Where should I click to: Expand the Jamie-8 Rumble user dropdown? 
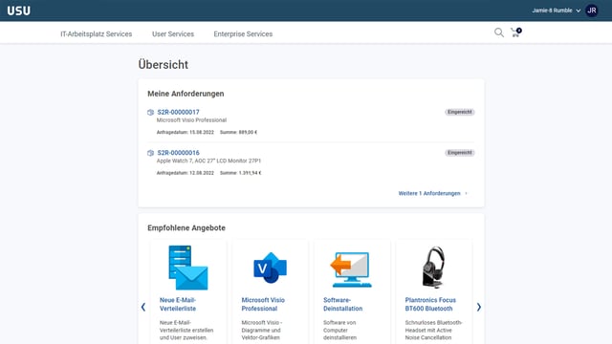(557, 11)
